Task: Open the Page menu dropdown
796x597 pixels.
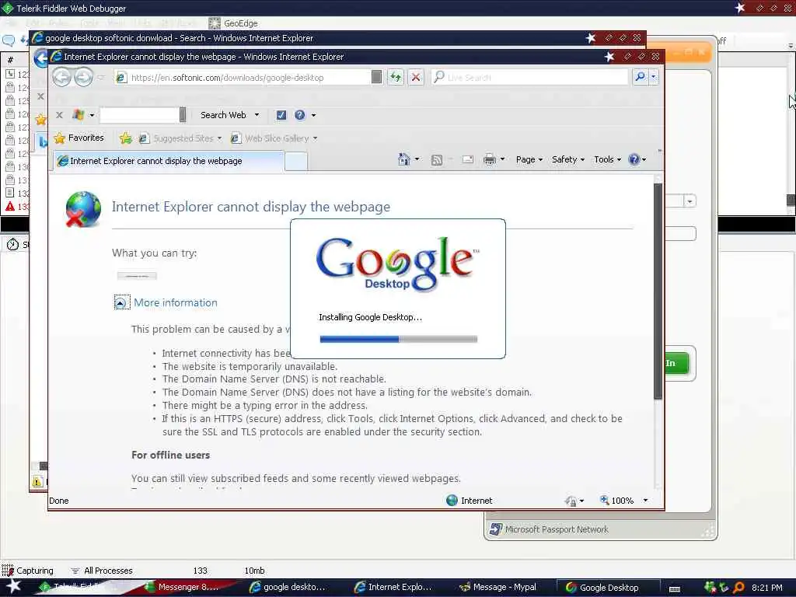Action: click(529, 159)
